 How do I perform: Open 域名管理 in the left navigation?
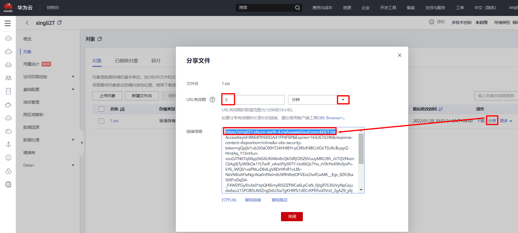[31, 102]
